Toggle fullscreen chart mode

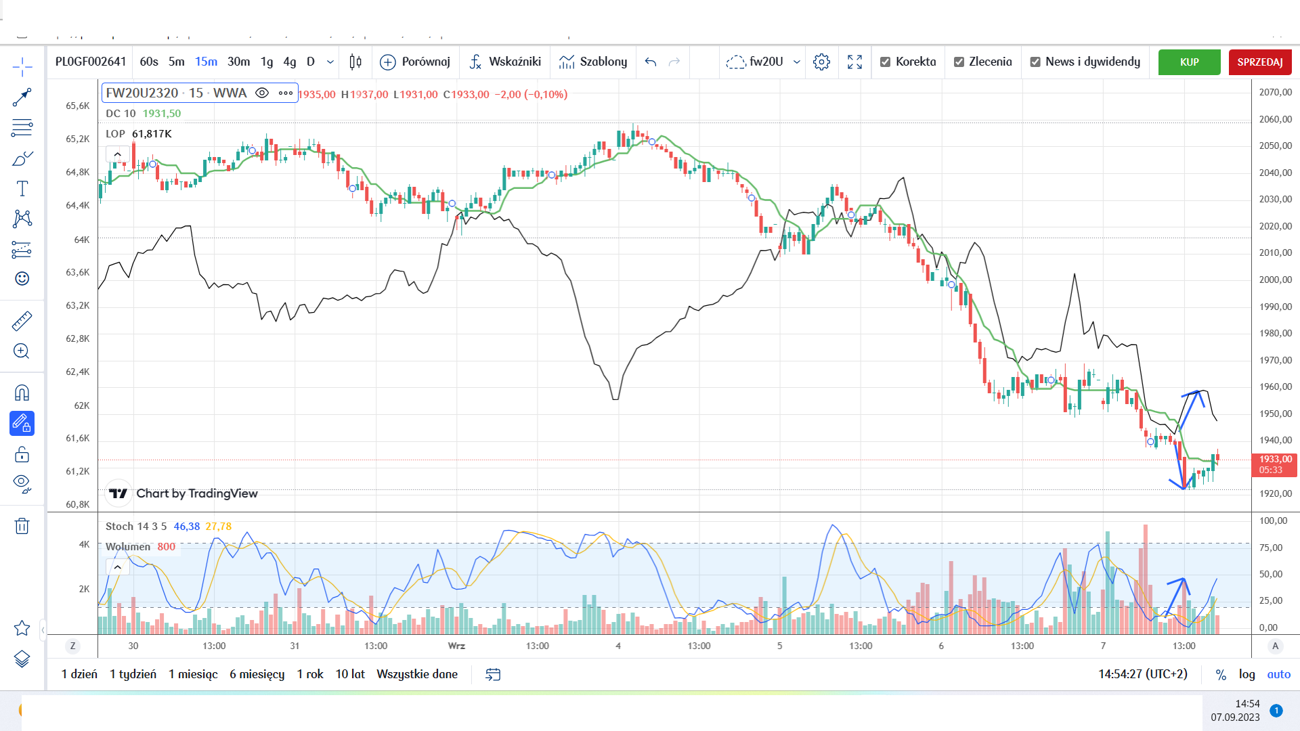(x=854, y=62)
